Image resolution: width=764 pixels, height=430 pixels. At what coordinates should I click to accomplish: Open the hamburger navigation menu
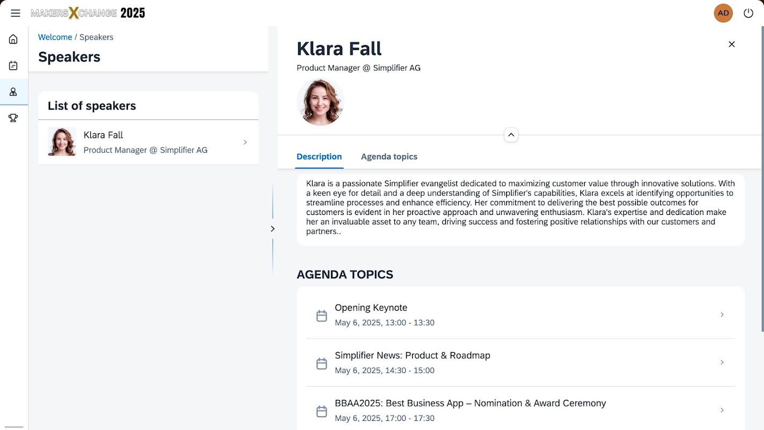(x=15, y=13)
